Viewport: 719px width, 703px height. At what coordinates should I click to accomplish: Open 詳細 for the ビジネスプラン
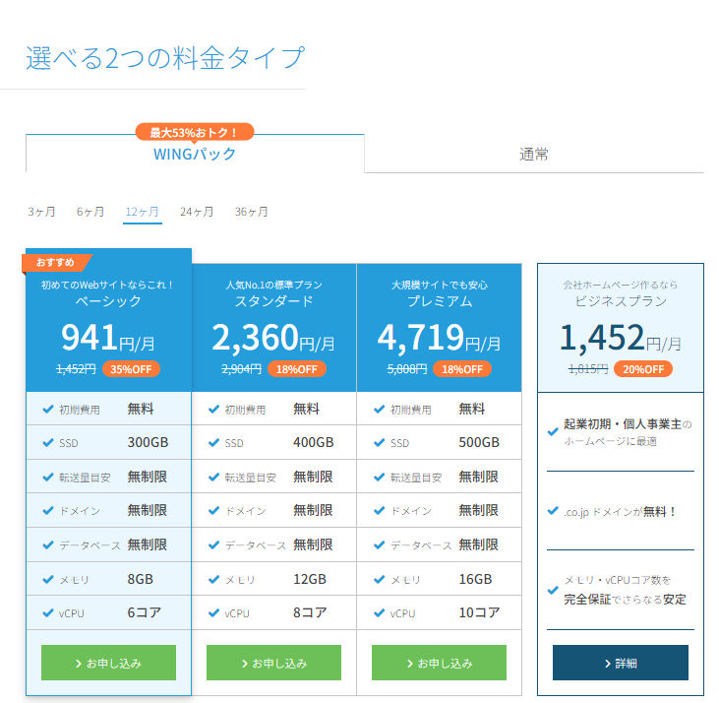tap(620, 663)
